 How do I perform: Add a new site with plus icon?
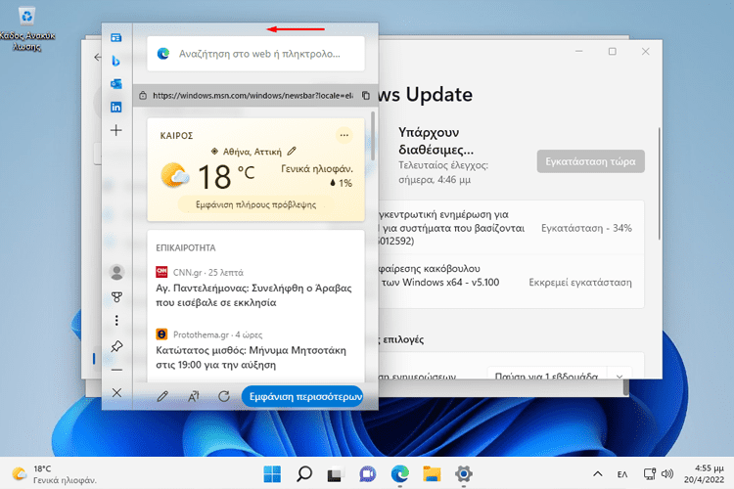click(x=116, y=130)
